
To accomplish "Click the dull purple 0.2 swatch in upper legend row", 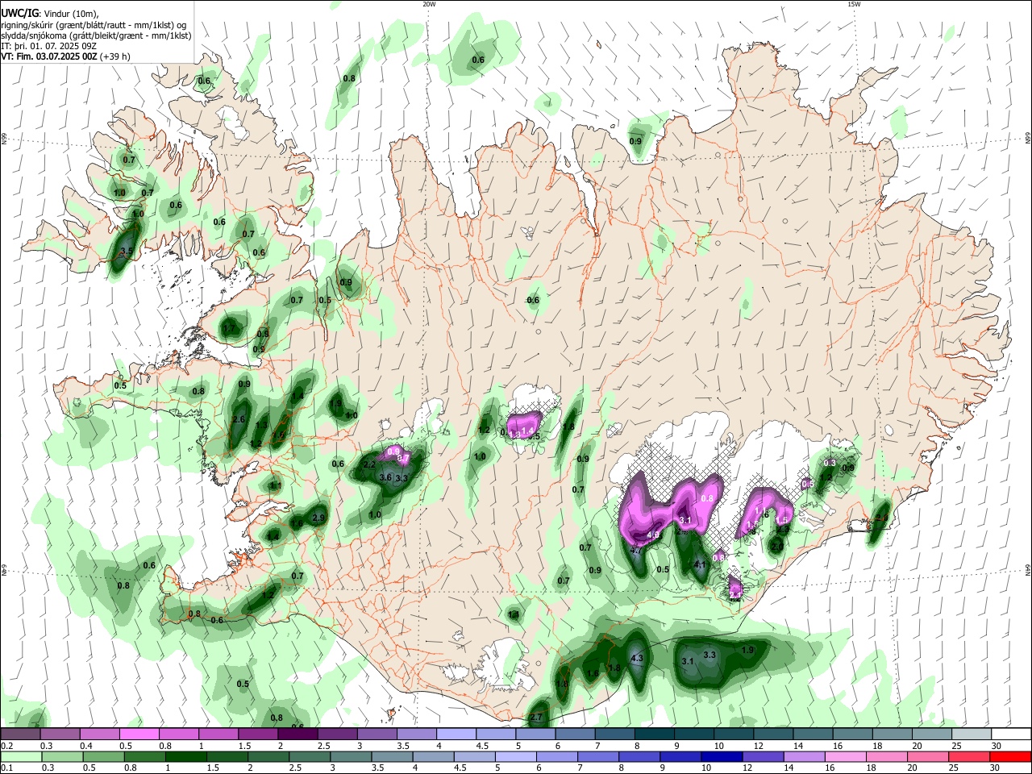I will tap(20, 734).
